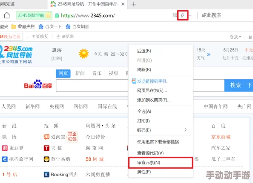Click the phone icon beside 发送链接到手机
This screenshot has width=253, height=183.
(x=134, y=81)
